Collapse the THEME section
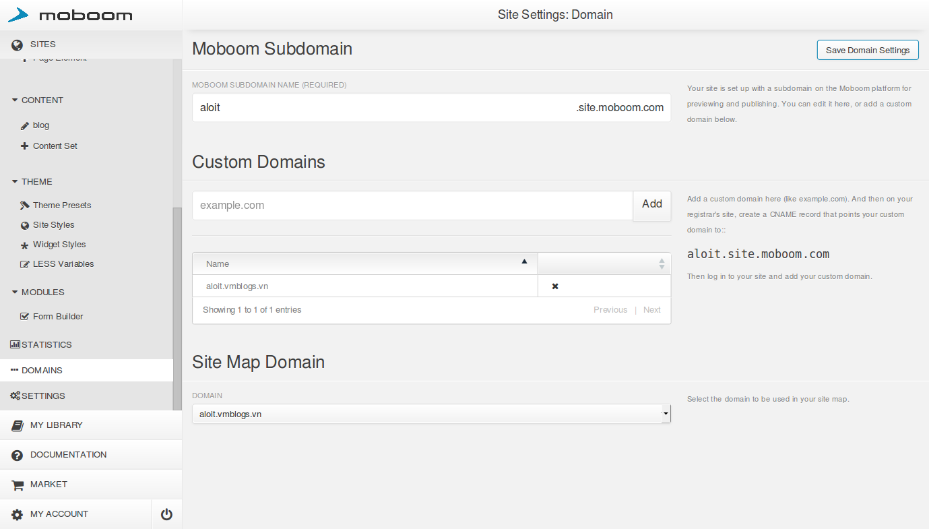Image resolution: width=929 pixels, height=529 pixels. coord(15,182)
